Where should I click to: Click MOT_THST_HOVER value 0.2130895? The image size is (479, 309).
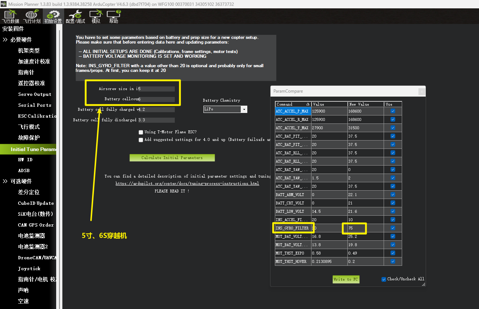[329, 261]
